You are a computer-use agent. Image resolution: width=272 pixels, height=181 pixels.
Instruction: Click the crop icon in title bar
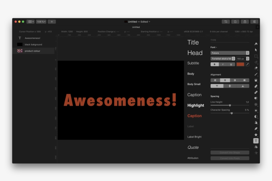coord(226,22)
